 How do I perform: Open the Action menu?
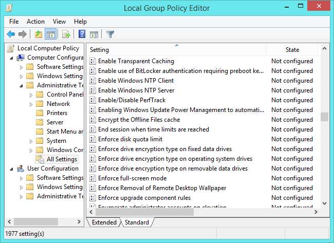click(x=35, y=22)
